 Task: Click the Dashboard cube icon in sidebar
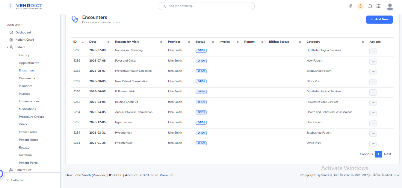(x=11, y=32)
